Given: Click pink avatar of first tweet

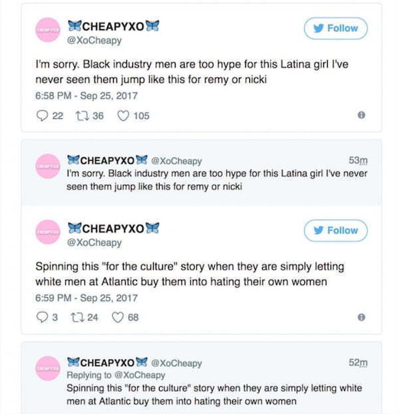Looking at the screenshot, I should point(48,30).
